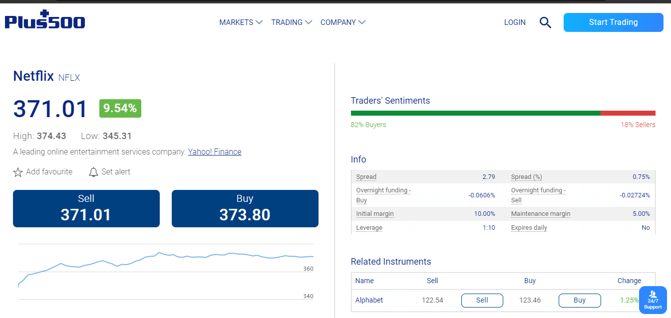Click the Related Instruments heading
The image size is (671, 318).
(391, 262)
